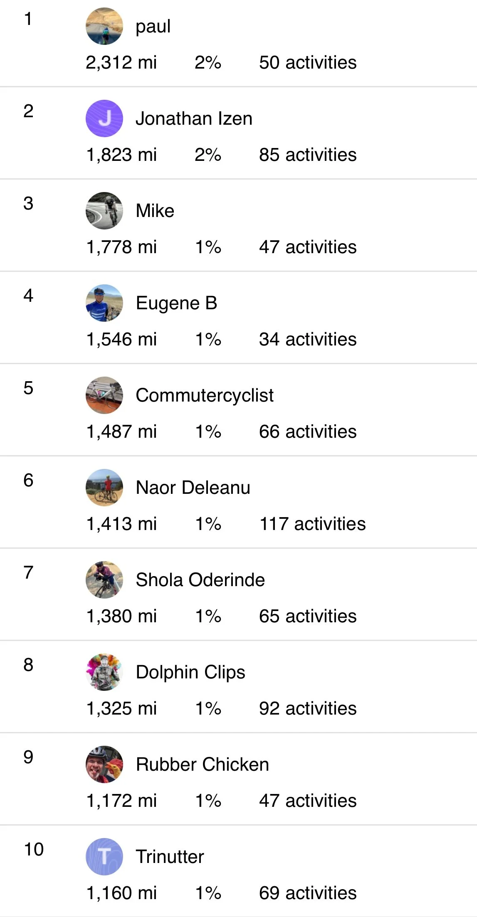477x917 pixels.
Task: Tap Shola Oderinde's 1,380 mi distance
Action: tap(121, 616)
